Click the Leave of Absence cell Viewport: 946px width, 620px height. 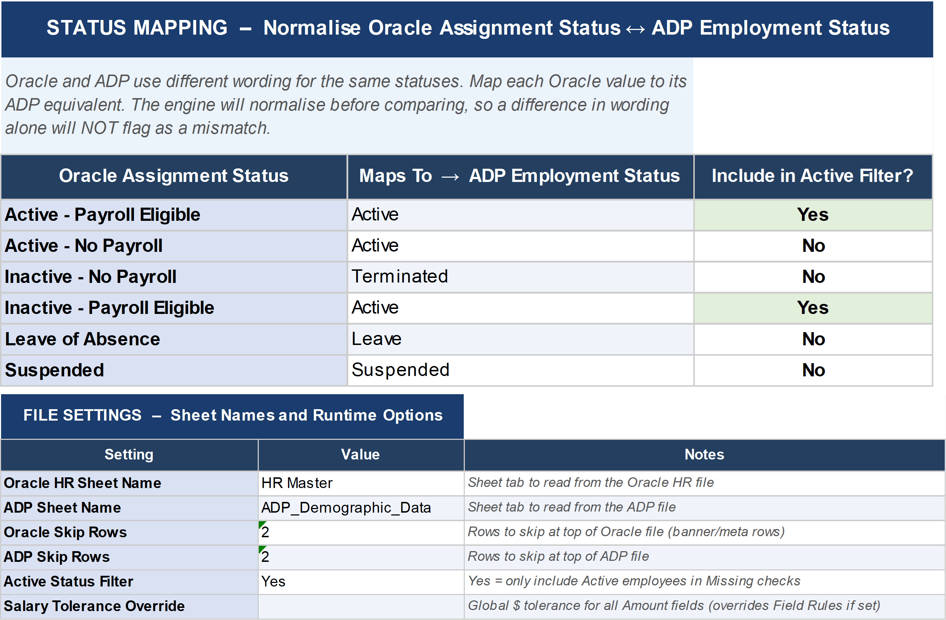point(174,339)
